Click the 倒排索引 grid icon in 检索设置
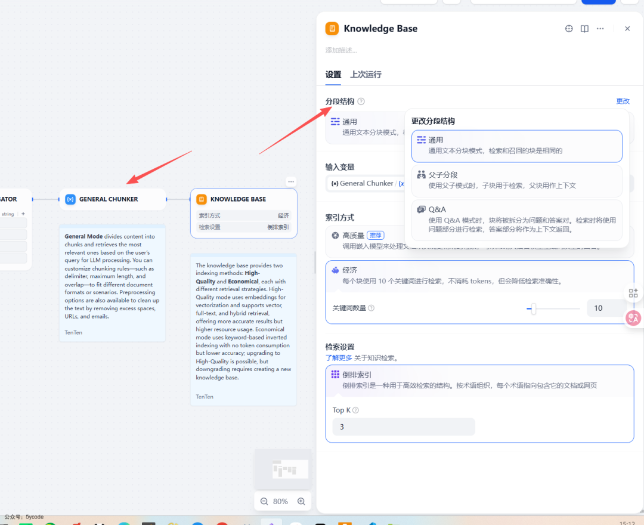This screenshot has height=525, width=644. click(336, 374)
